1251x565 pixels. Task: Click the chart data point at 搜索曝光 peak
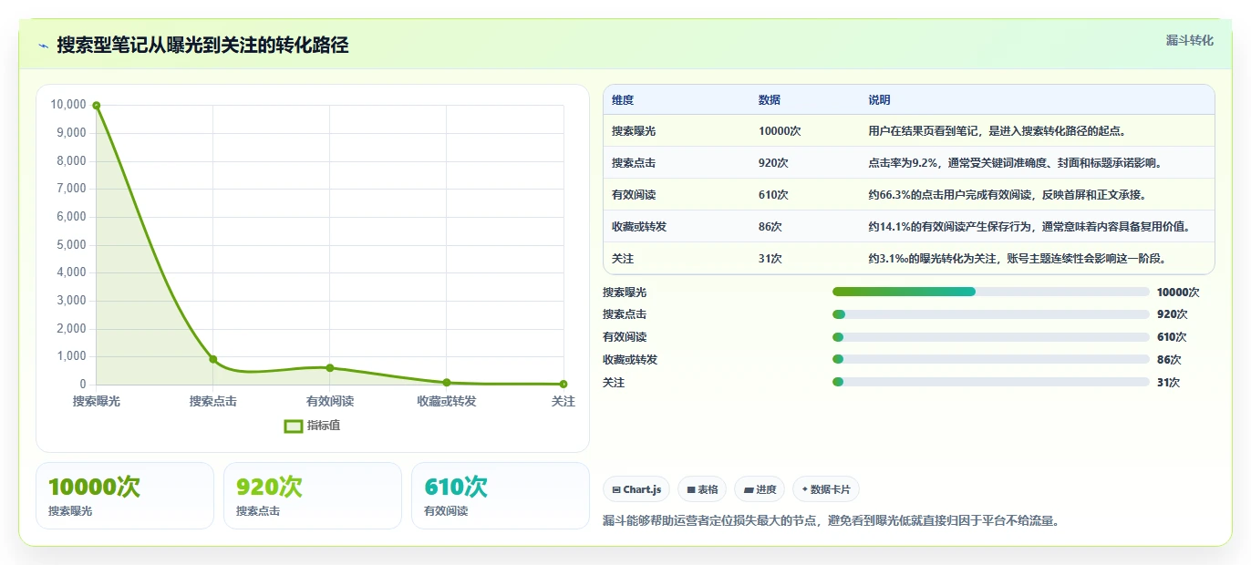tap(97, 106)
